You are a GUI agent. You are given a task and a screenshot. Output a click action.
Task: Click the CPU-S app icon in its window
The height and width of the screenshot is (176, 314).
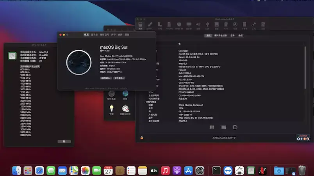[x=12, y=56]
